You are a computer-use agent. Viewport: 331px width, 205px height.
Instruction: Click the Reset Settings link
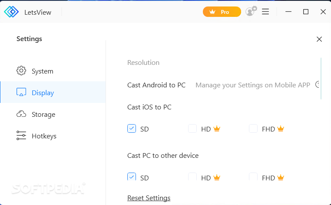click(x=149, y=198)
